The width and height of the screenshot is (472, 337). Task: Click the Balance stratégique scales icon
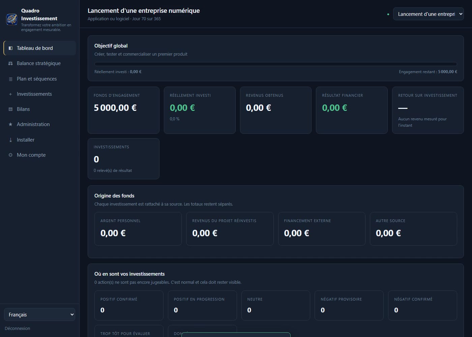pyautogui.click(x=10, y=63)
